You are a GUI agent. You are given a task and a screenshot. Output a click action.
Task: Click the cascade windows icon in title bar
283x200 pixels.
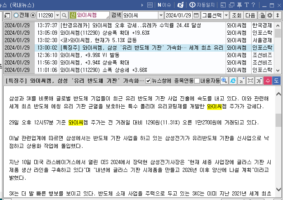point(231,5)
